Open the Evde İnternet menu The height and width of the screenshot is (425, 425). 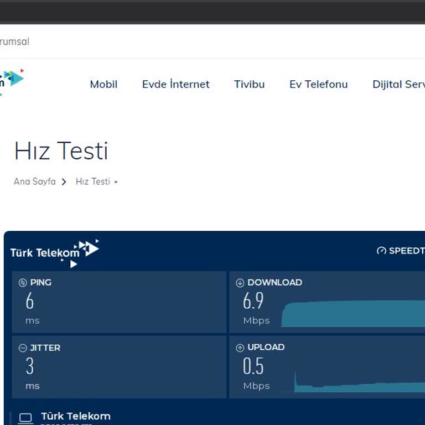coord(175,84)
